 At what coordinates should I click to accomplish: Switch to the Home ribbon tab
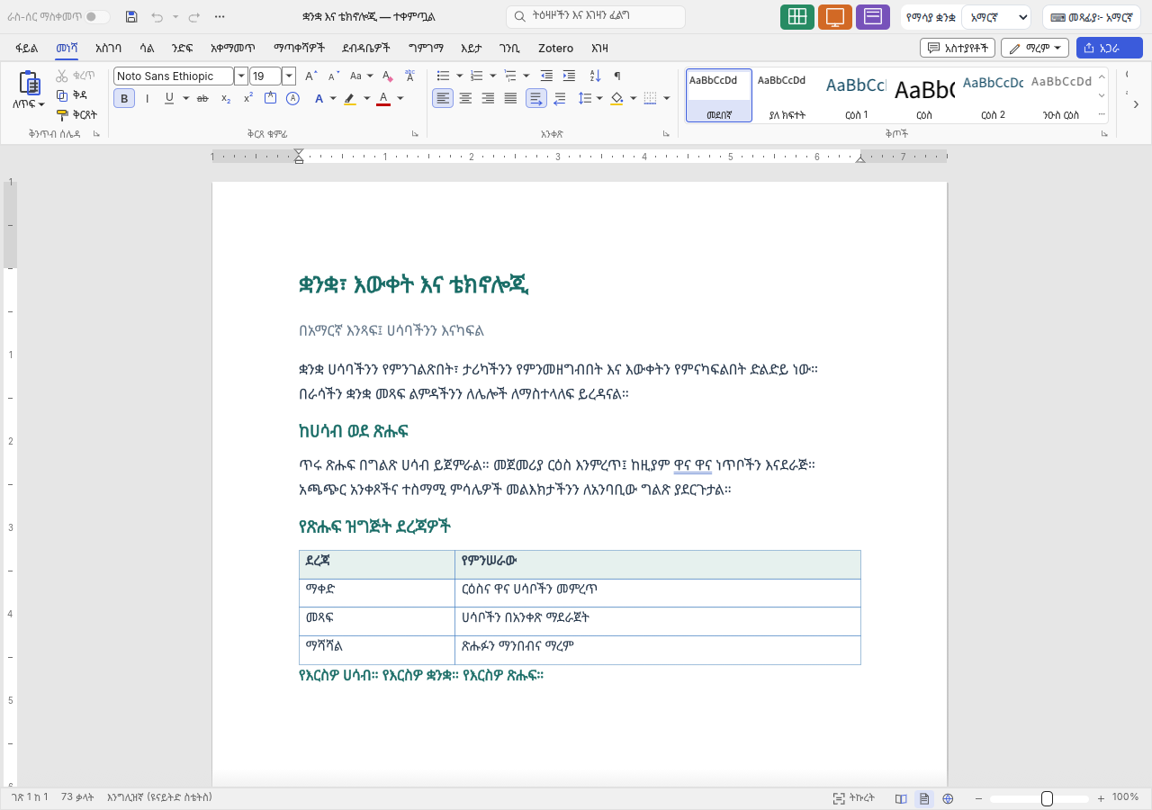click(67, 49)
